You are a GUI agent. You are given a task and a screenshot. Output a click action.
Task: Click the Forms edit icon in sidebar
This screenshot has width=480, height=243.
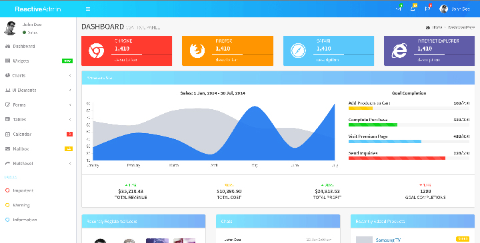click(x=7, y=105)
